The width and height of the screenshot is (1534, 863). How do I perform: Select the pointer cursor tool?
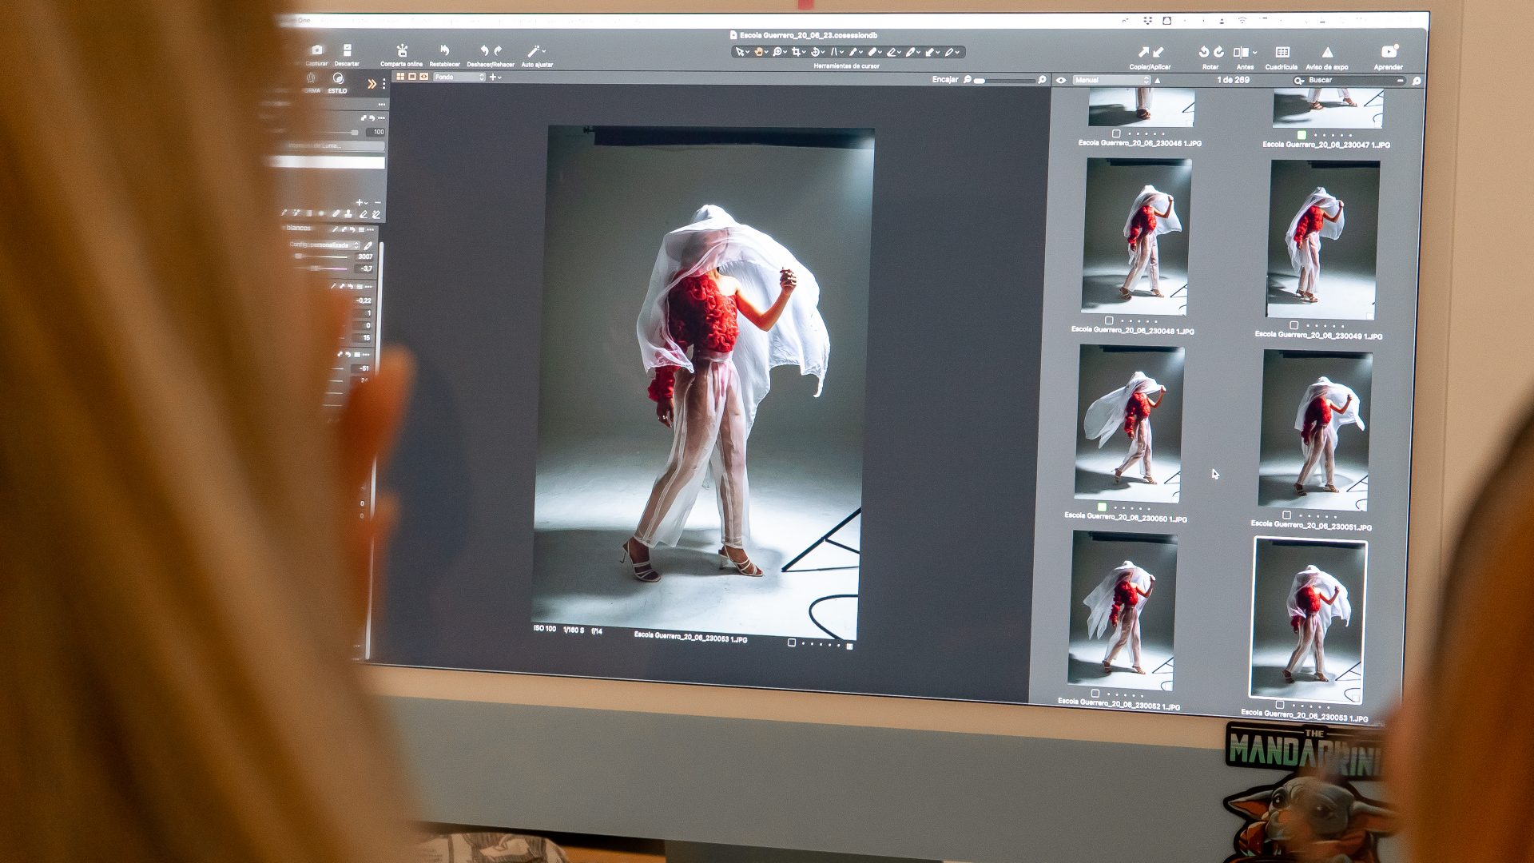pyautogui.click(x=740, y=52)
